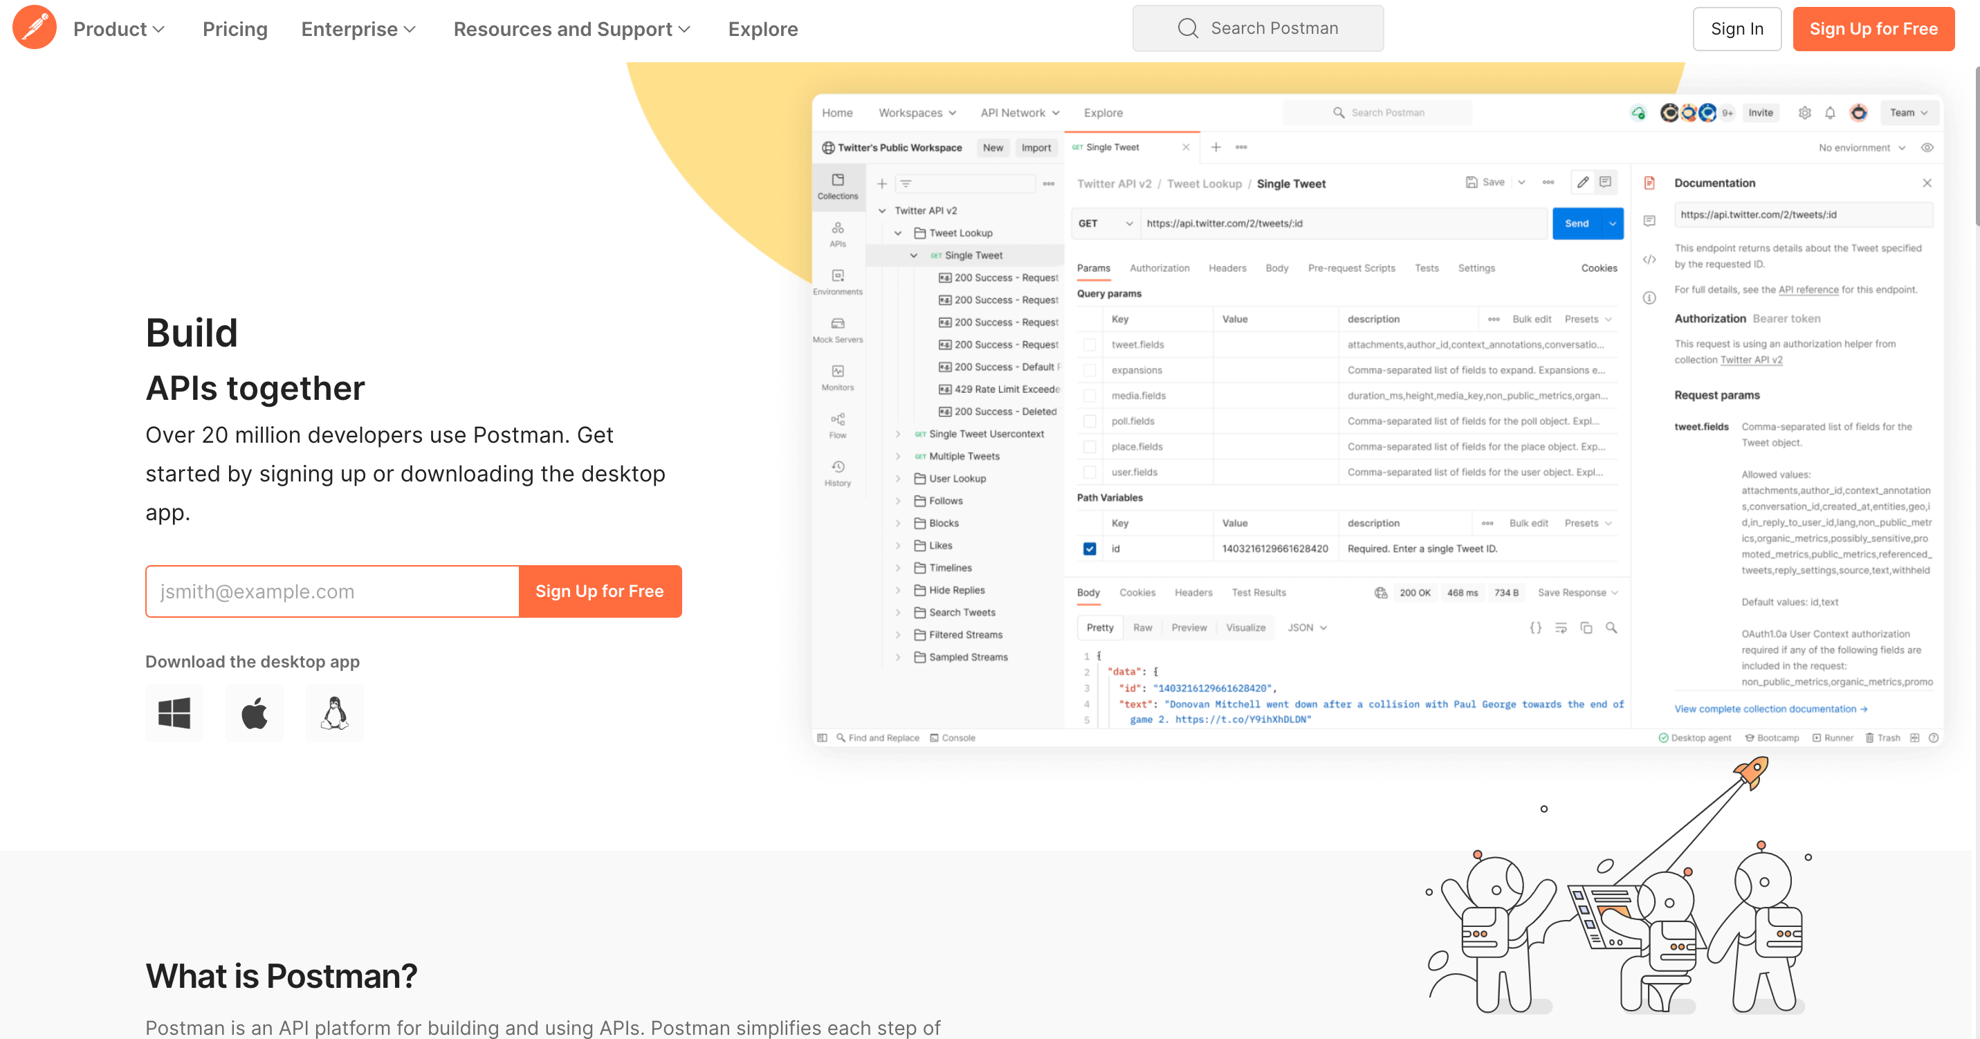Download the macOS desktop app
1980x1039 pixels.
tap(255, 713)
